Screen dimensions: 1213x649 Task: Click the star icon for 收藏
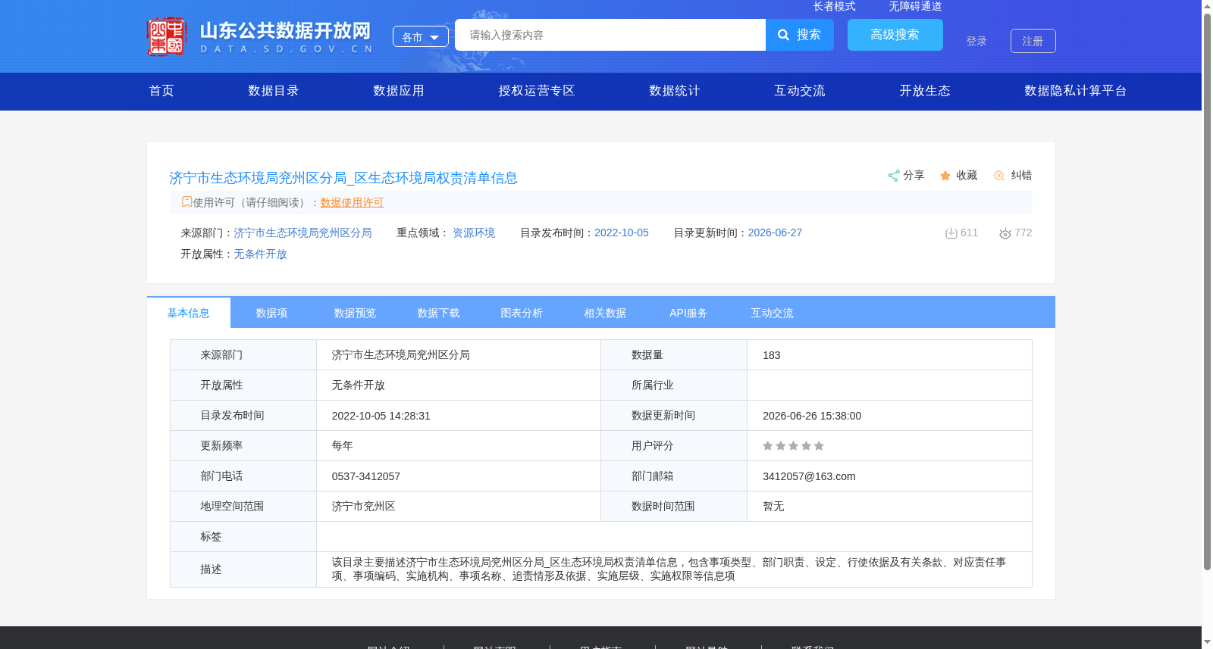click(x=945, y=176)
